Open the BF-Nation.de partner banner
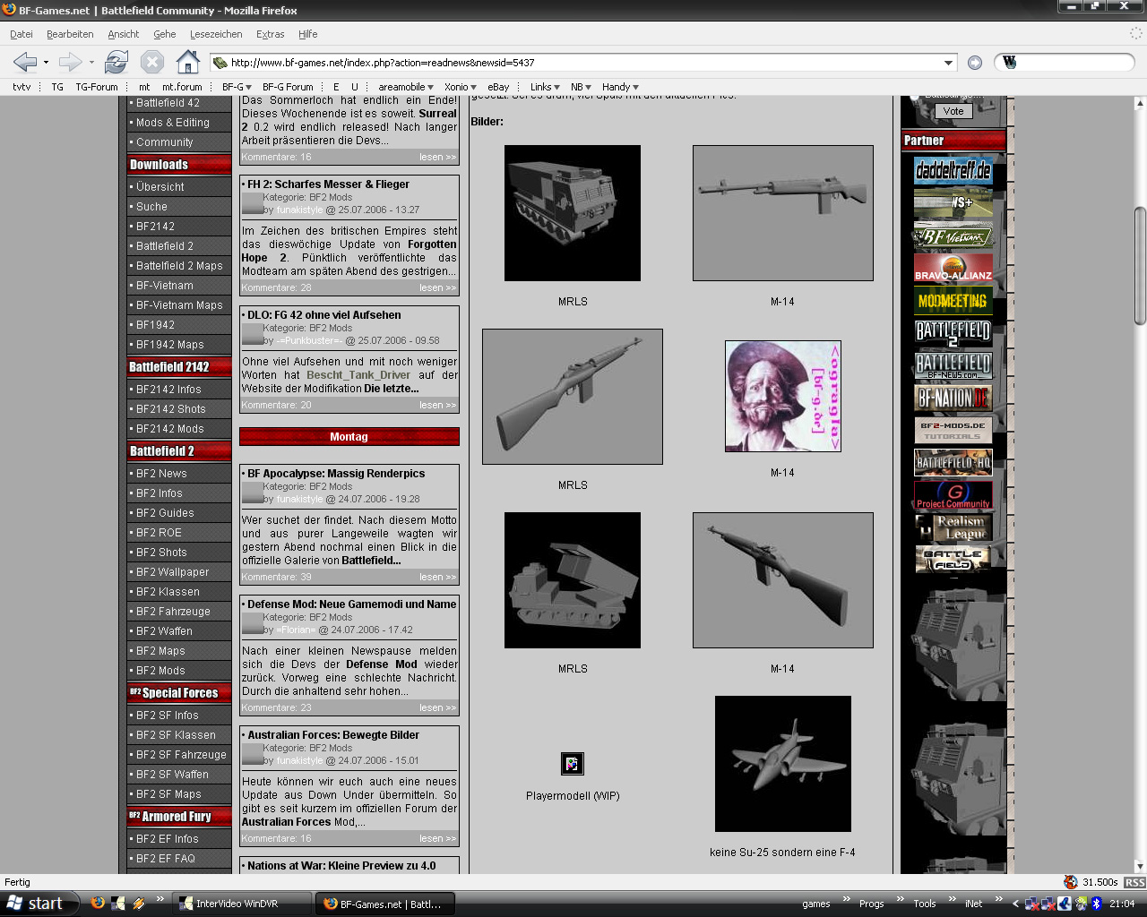This screenshot has width=1147, height=917. coord(953,398)
